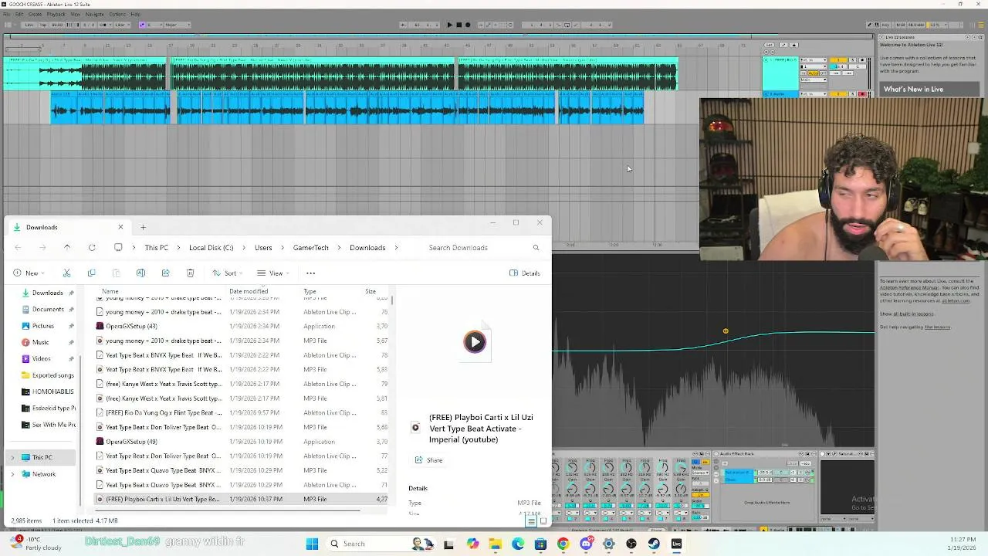Click the Copy icon in File Explorer toolbar
Image resolution: width=988 pixels, height=556 pixels.
(91, 273)
